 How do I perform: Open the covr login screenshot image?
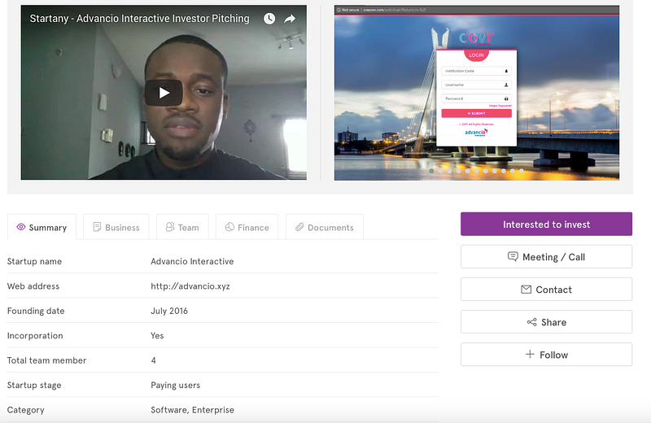pyautogui.click(x=477, y=93)
